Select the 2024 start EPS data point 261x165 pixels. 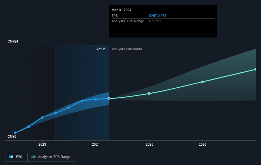pos(96,99)
